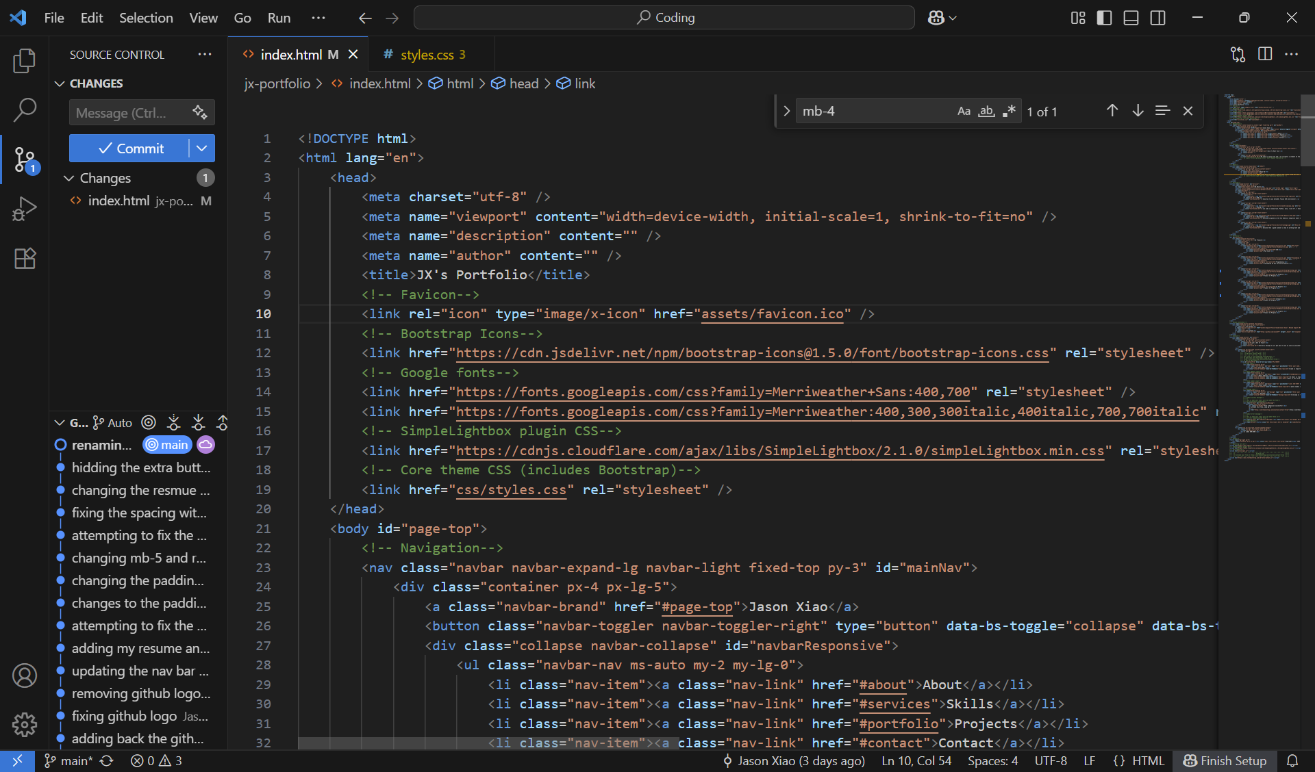
Task: Open the Selection menu
Action: tap(146, 18)
